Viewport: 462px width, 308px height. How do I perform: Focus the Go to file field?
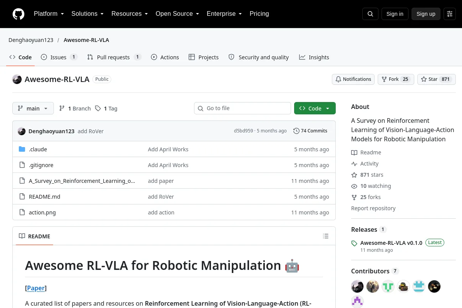pos(243,108)
